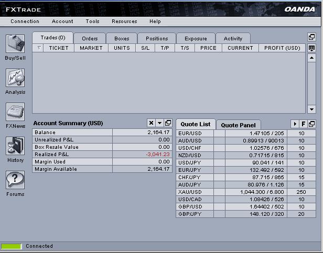This screenshot has height=253, width=323.
Task: Click the Connected status text
Action: pos(39,246)
